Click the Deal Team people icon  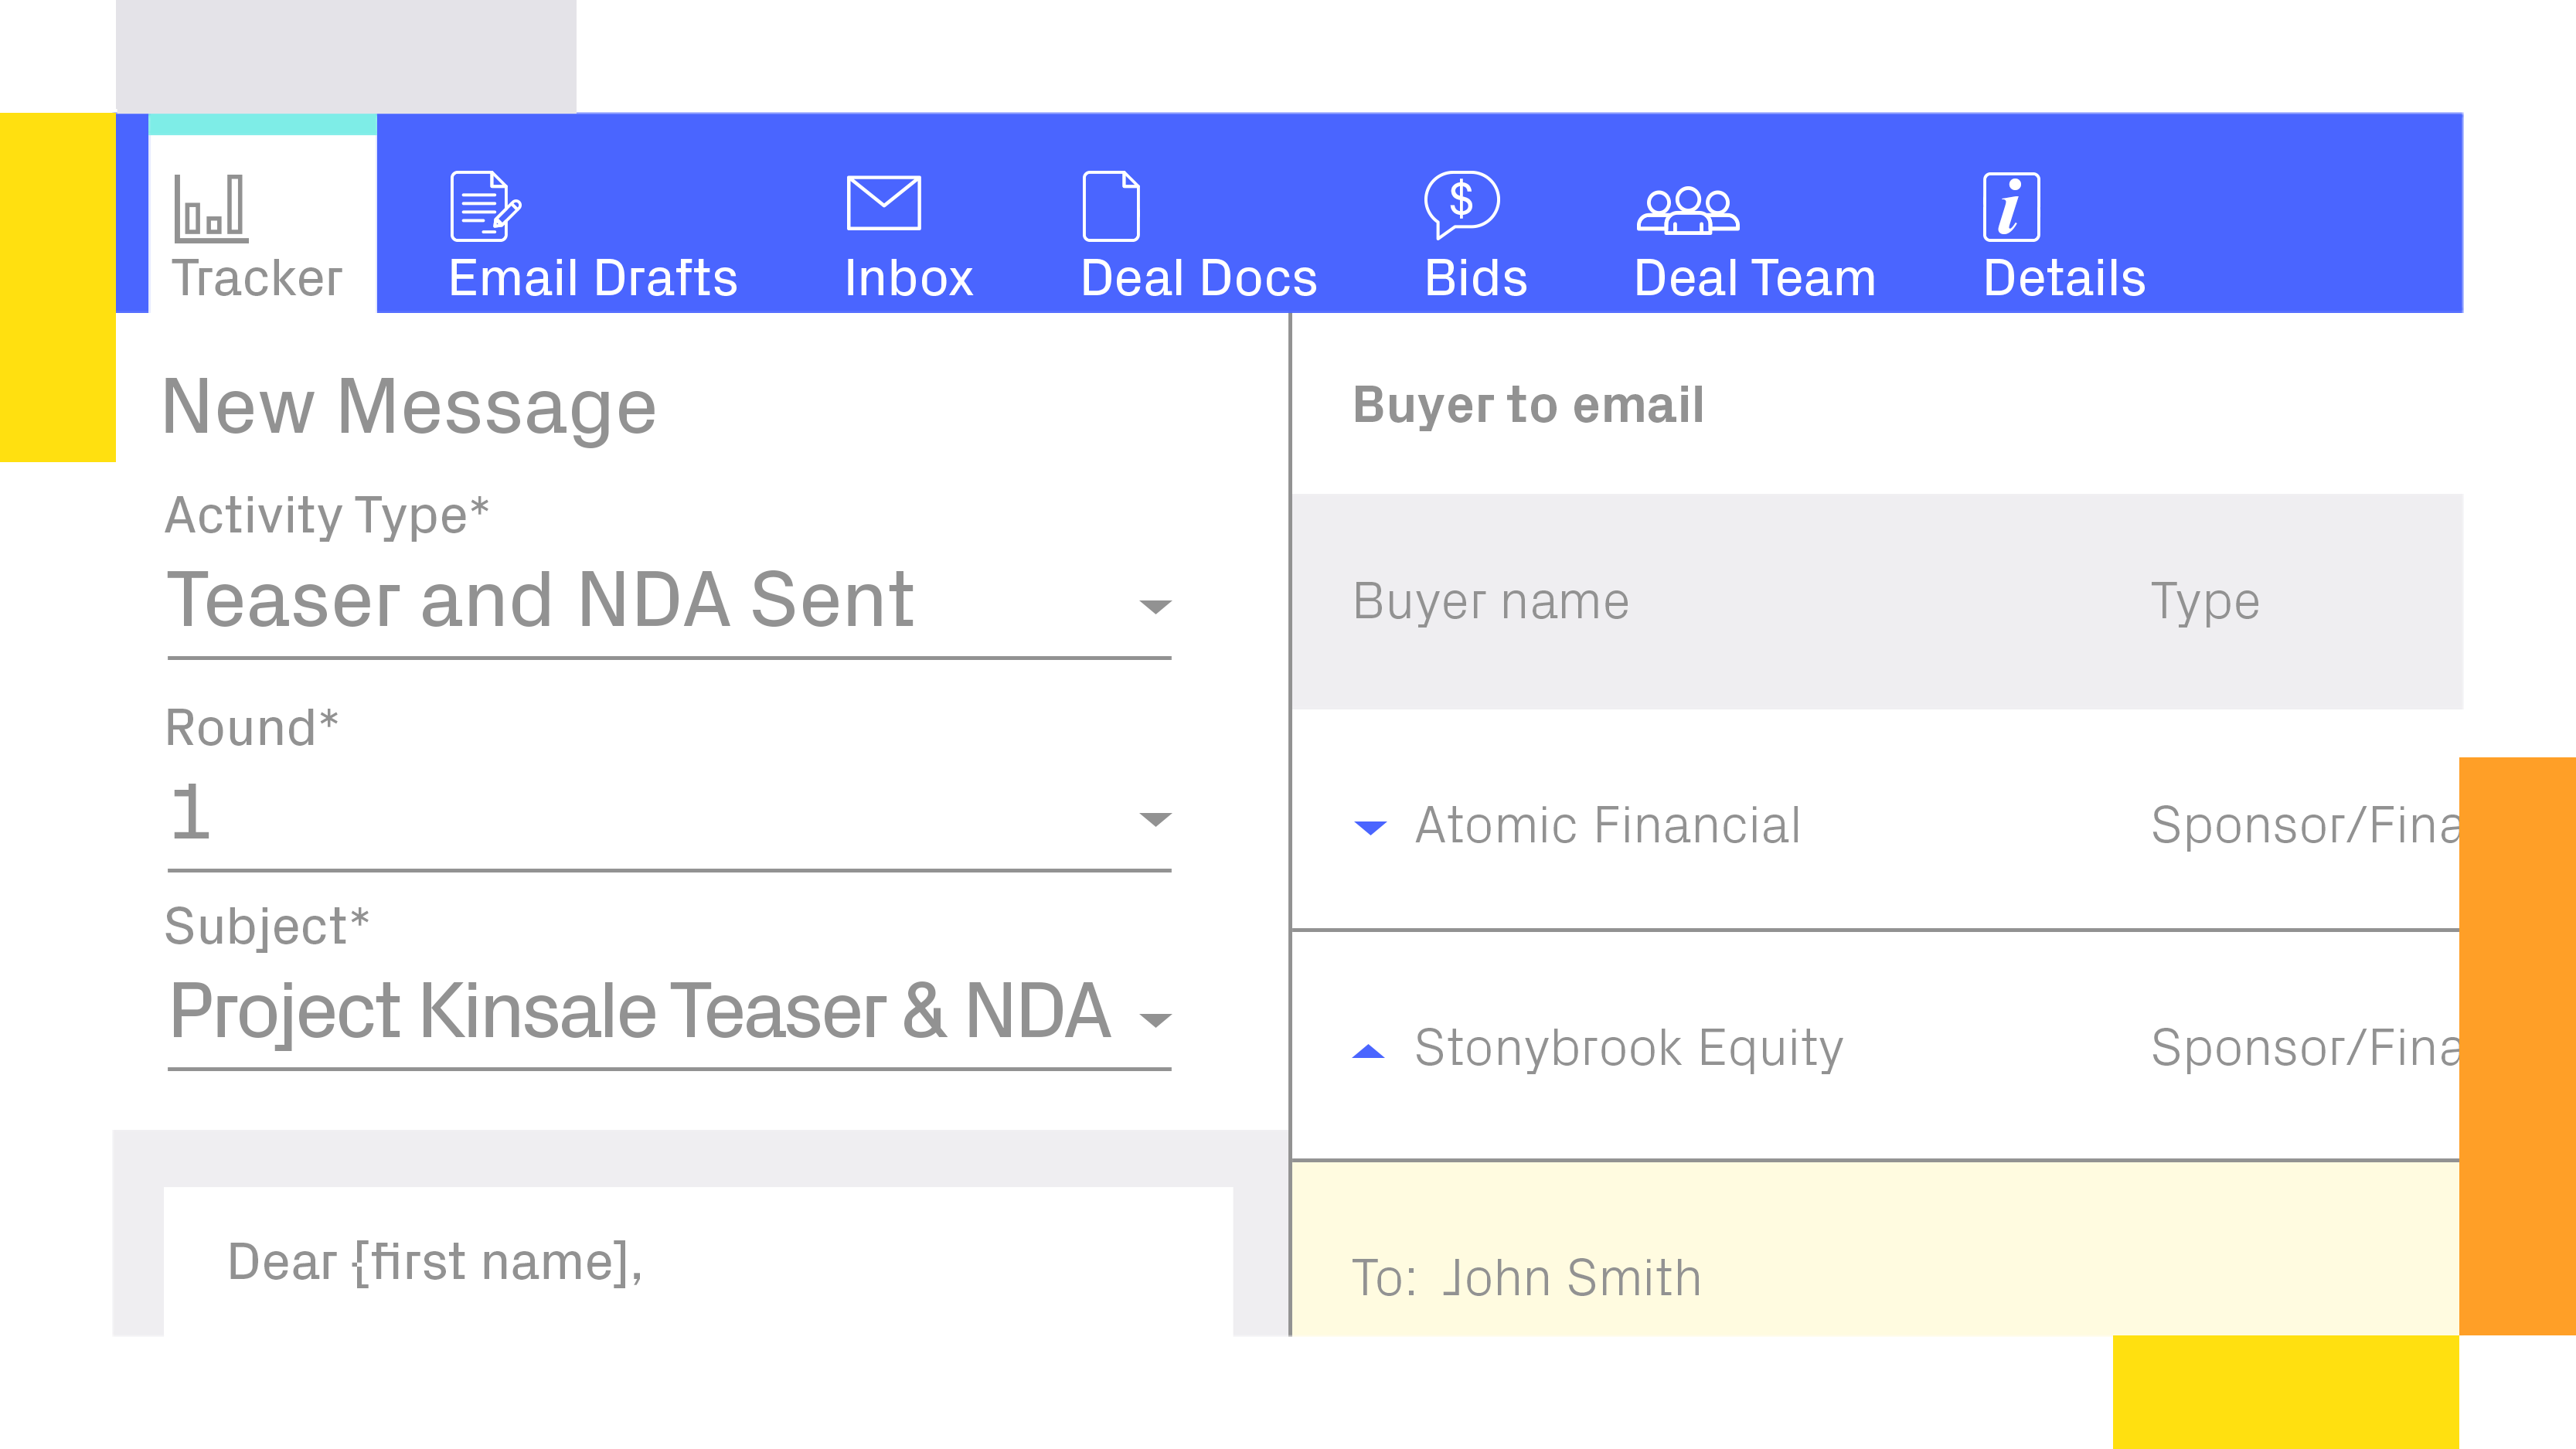click(1687, 210)
